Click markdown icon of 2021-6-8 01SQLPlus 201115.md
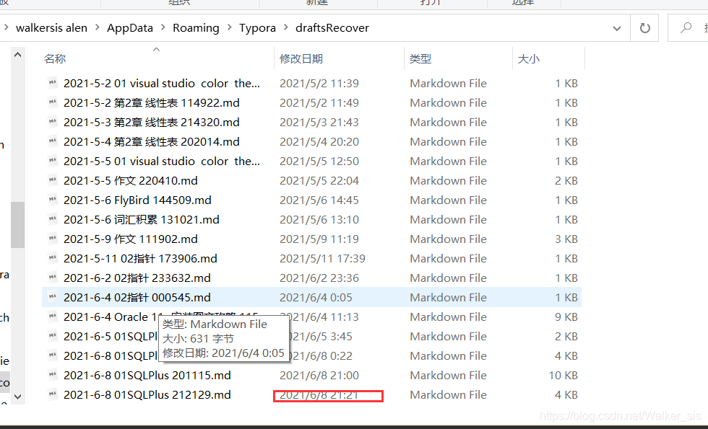This screenshot has width=708, height=429. click(x=53, y=376)
